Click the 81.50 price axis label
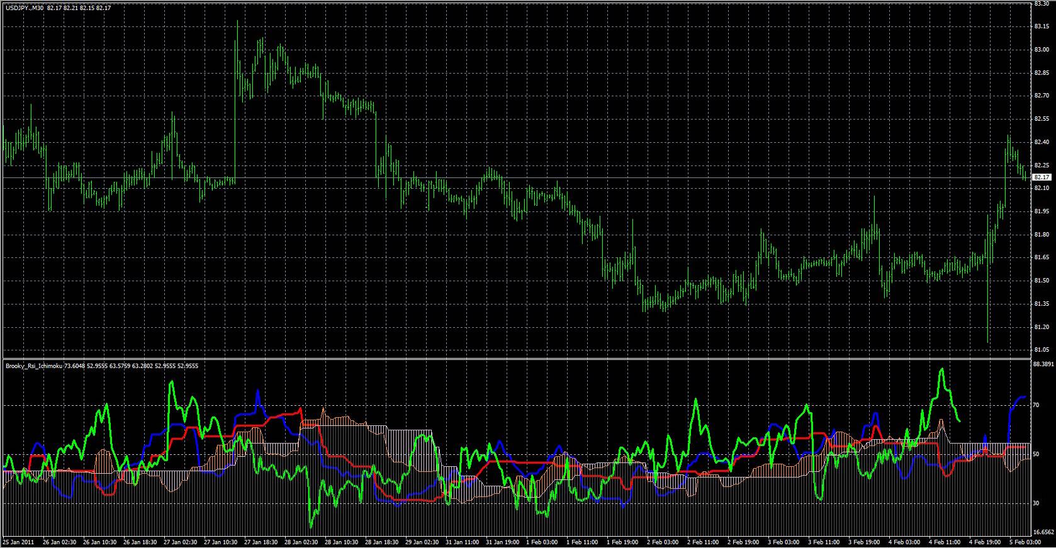The width and height of the screenshot is (1056, 548). pyautogui.click(x=1041, y=281)
